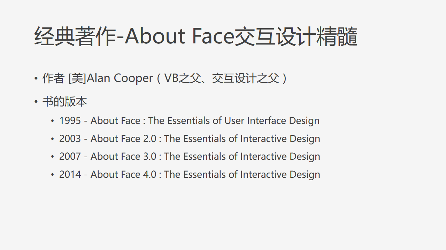Screen dimensions: 446x250
Task: Click the "交互设计之父" text in the author line
Action: (245, 78)
